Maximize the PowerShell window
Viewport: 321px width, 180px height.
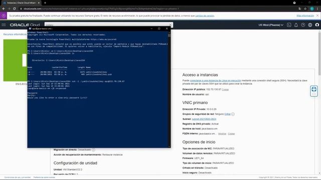[159, 28]
